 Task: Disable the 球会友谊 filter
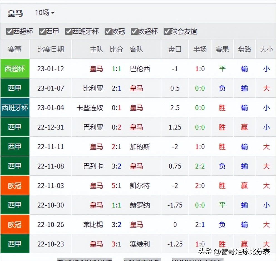[166, 31]
